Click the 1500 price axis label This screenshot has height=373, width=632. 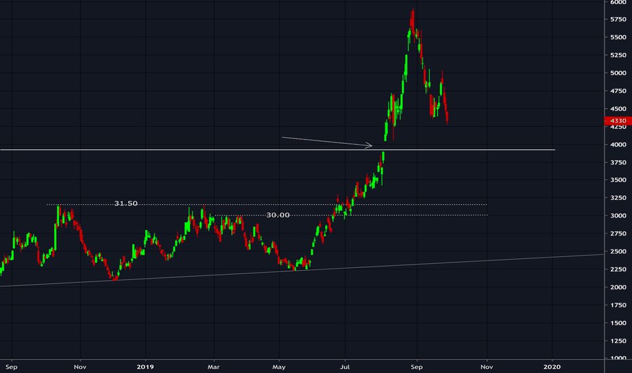618,323
